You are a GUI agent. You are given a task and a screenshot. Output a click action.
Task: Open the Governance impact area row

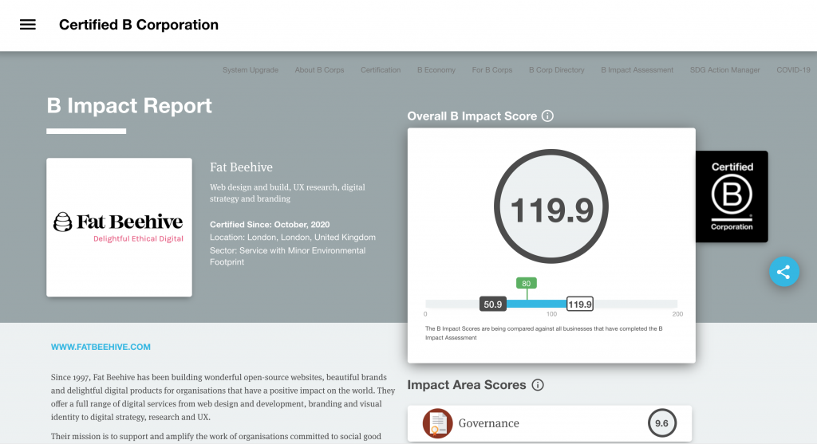(x=550, y=423)
